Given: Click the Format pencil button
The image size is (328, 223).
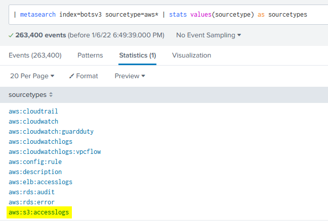Looking at the screenshot, I should 84,76.
